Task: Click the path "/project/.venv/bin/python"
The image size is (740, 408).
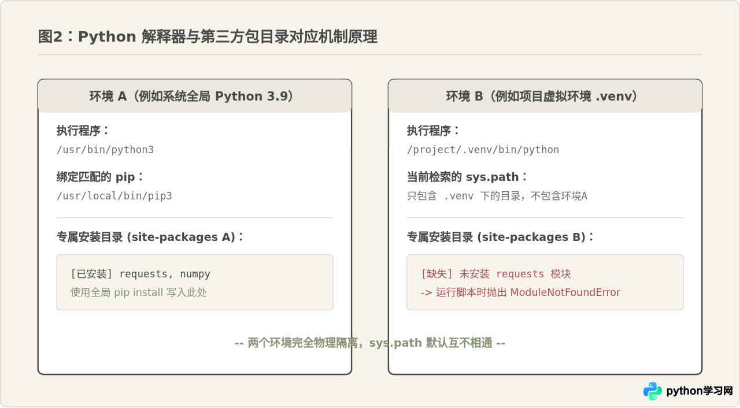Action: 483,150
